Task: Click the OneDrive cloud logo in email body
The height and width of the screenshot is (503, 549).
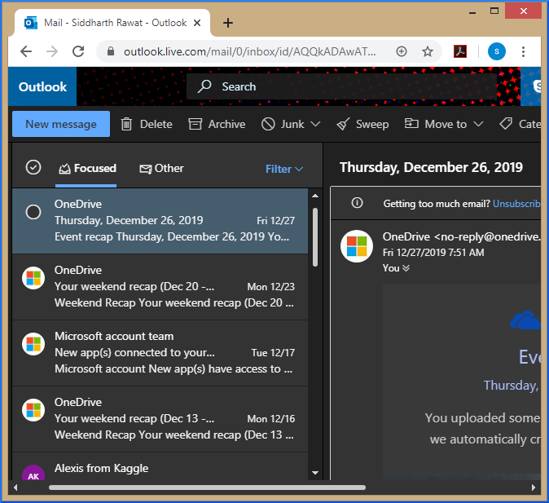Action: pyautogui.click(x=525, y=320)
